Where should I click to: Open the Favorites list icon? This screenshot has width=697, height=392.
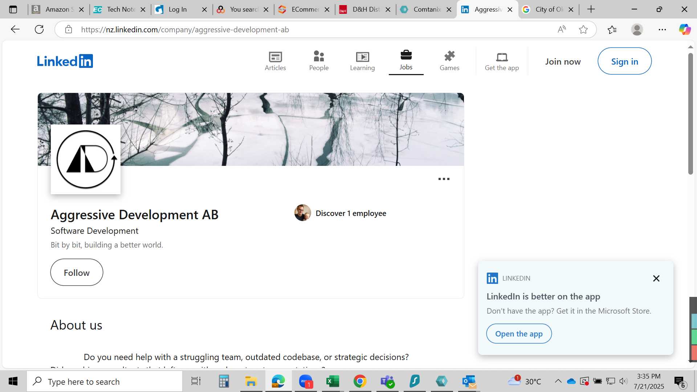(612, 29)
